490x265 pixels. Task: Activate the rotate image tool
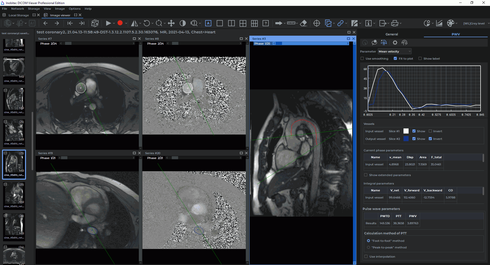point(146,23)
